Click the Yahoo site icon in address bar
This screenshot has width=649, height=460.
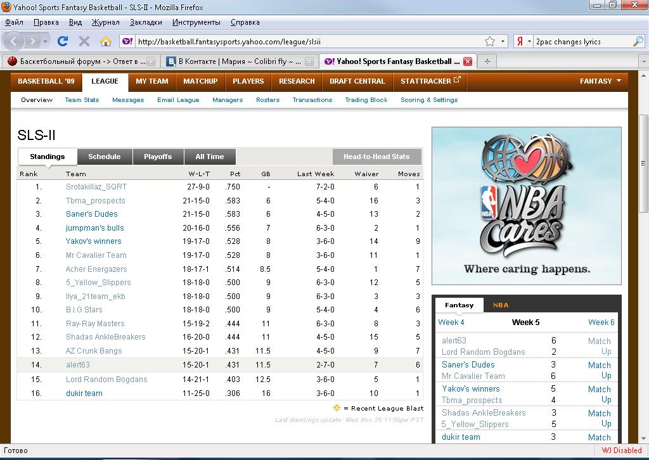pyautogui.click(x=127, y=41)
